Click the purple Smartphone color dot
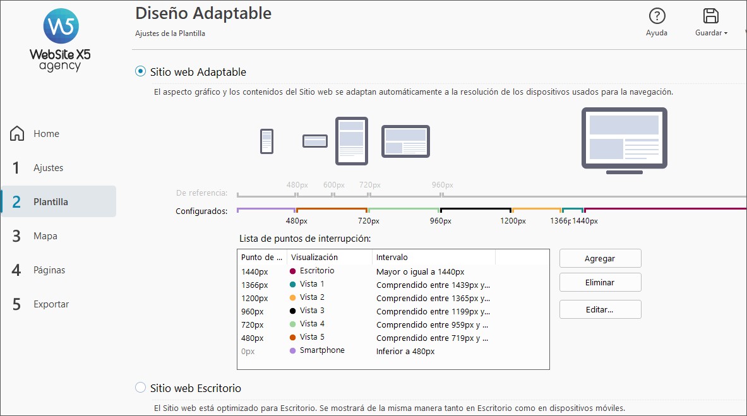This screenshot has width=747, height=416. tap(293, 351)
